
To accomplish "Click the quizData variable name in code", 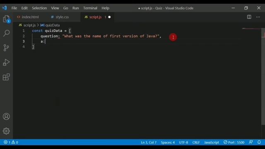I will coord(53,31).
